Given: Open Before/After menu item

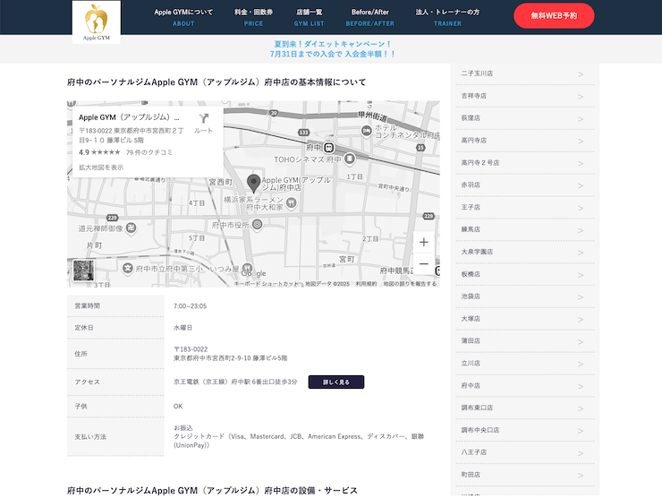Looking at the screenshot, I should tap(369, 17).
